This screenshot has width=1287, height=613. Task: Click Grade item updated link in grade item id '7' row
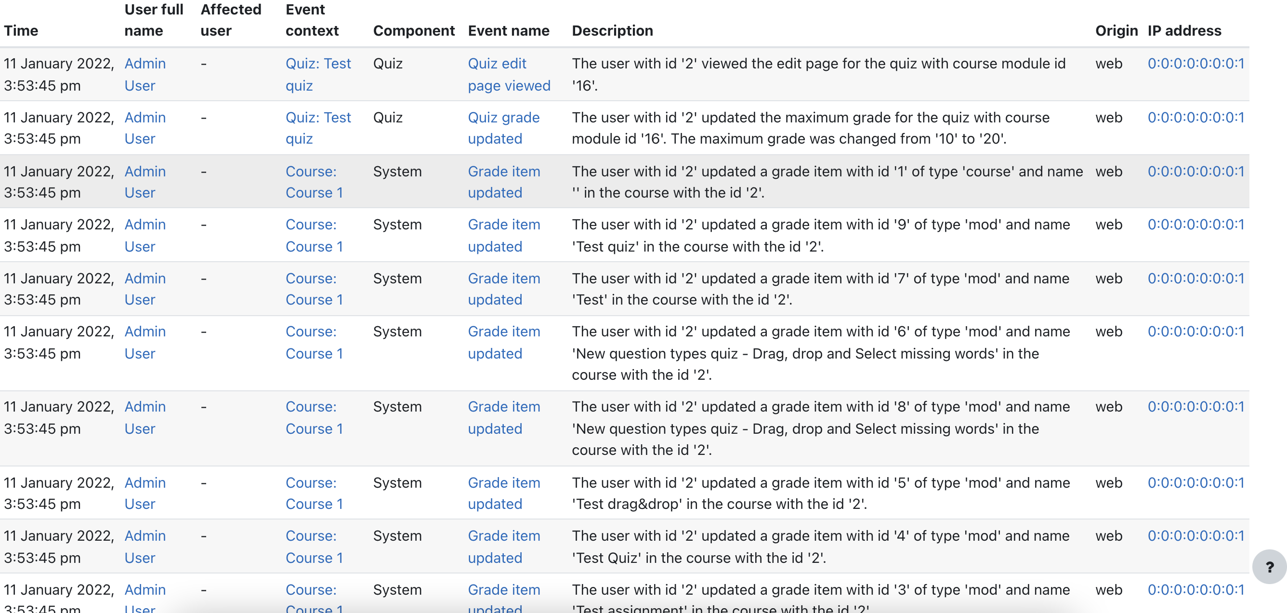(504, 289)
